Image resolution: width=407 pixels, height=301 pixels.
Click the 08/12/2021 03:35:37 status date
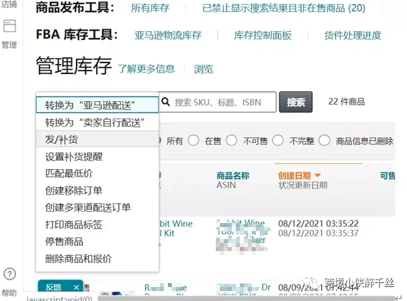coord(318,233)
